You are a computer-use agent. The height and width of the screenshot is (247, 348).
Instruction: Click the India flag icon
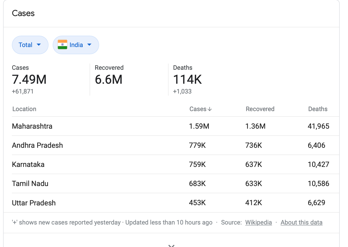(62, 45)
